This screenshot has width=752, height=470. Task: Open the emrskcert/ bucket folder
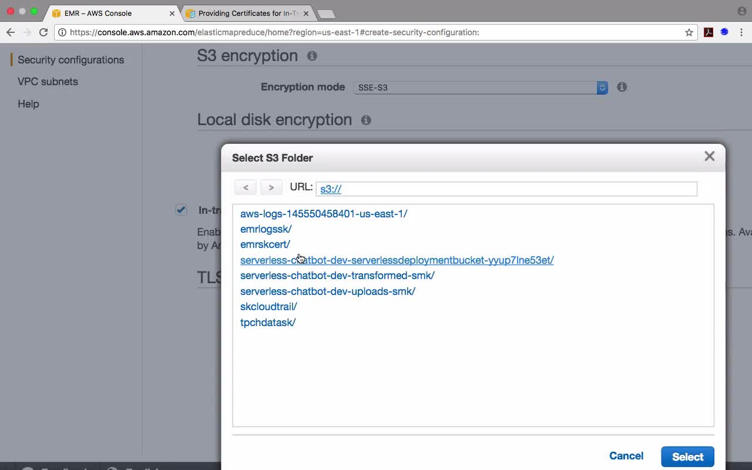[x=265, y=244]
